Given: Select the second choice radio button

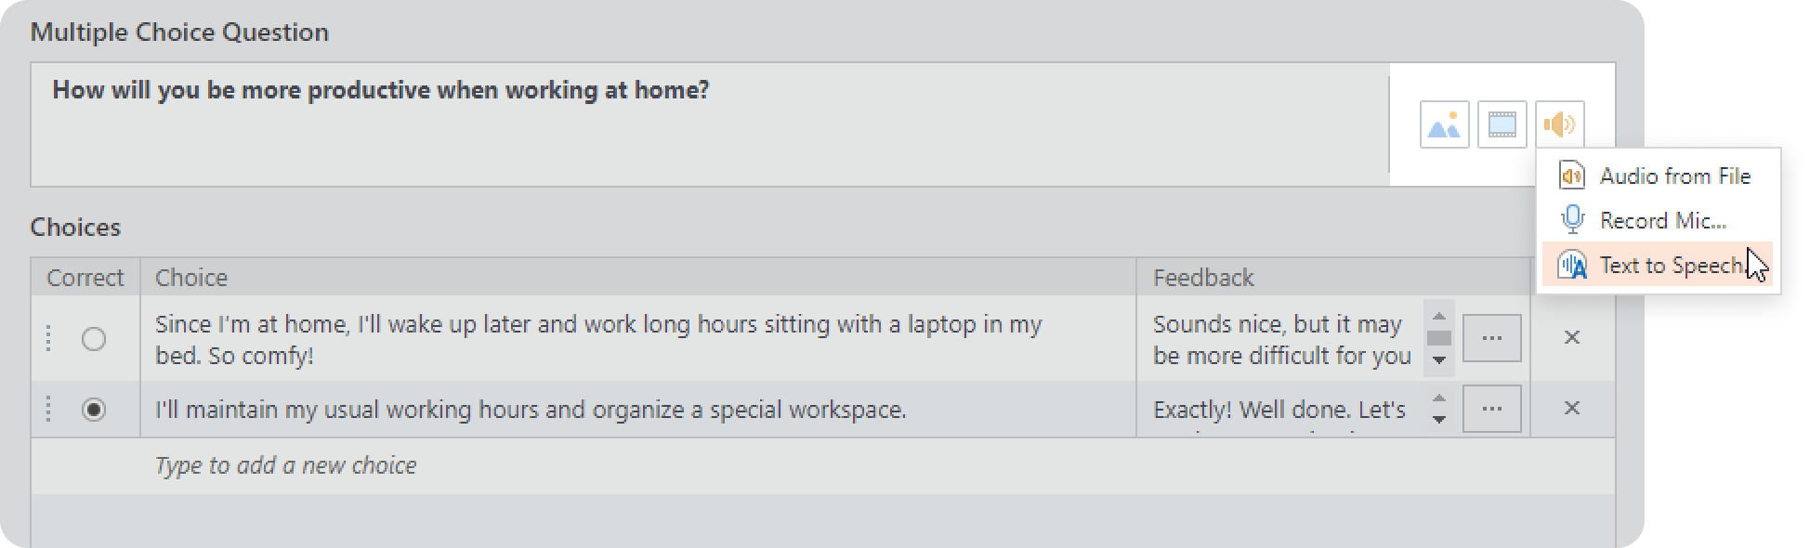Looking at the screenshot, I should 94,410.
